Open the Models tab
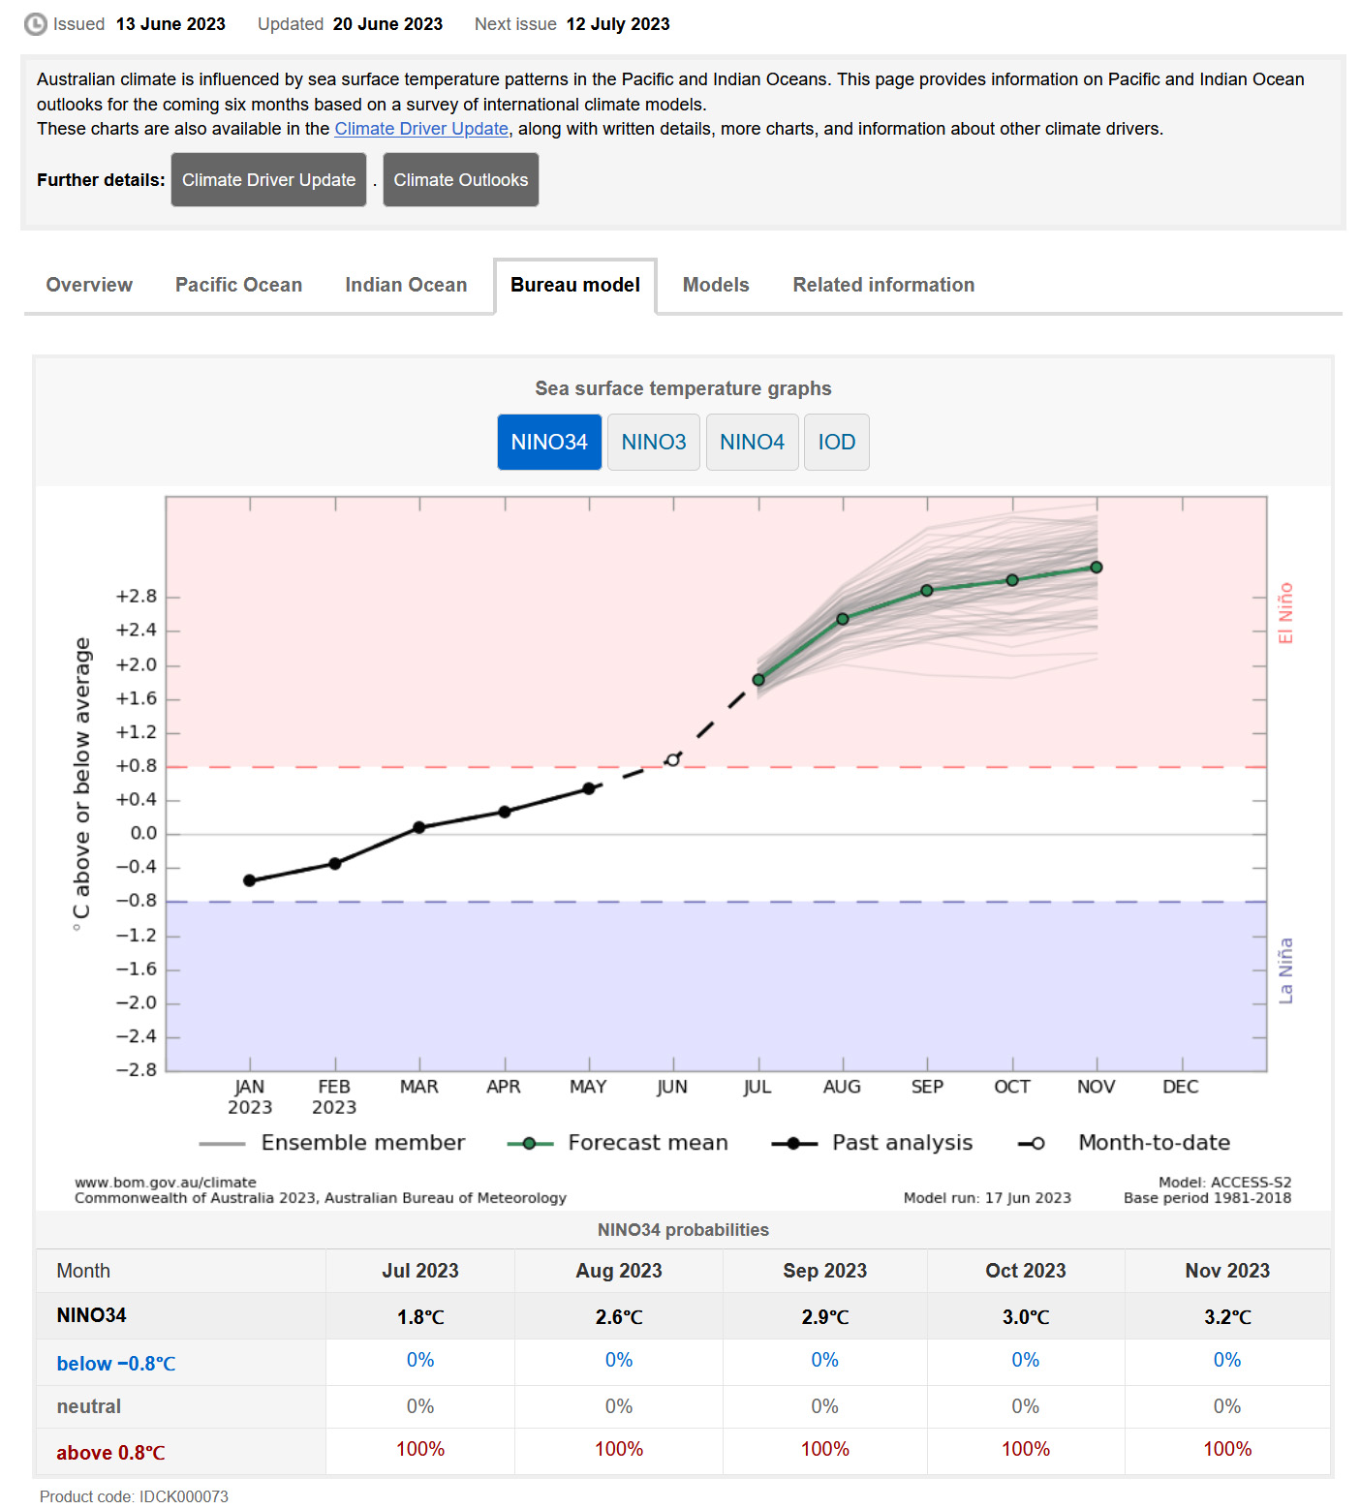Screen dimensions: 1360x1509 point(716,285)
